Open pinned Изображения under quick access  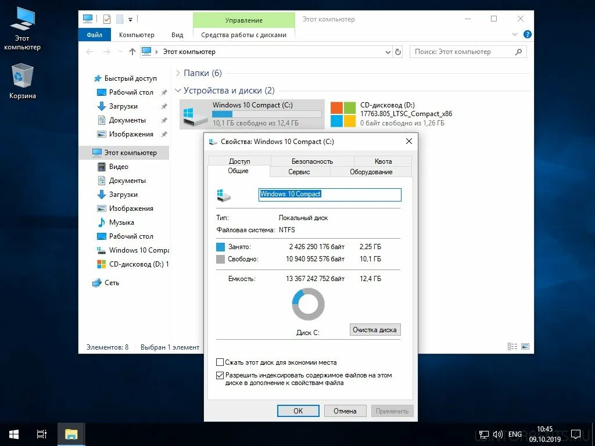pos(131,134)
